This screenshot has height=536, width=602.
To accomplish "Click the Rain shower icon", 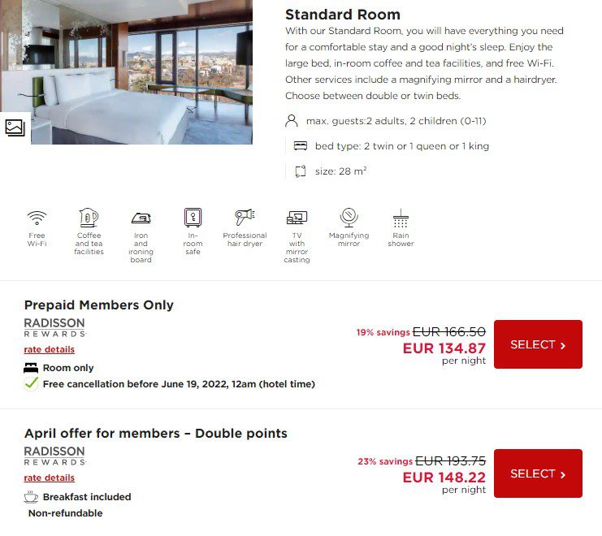I will point(401,218).
